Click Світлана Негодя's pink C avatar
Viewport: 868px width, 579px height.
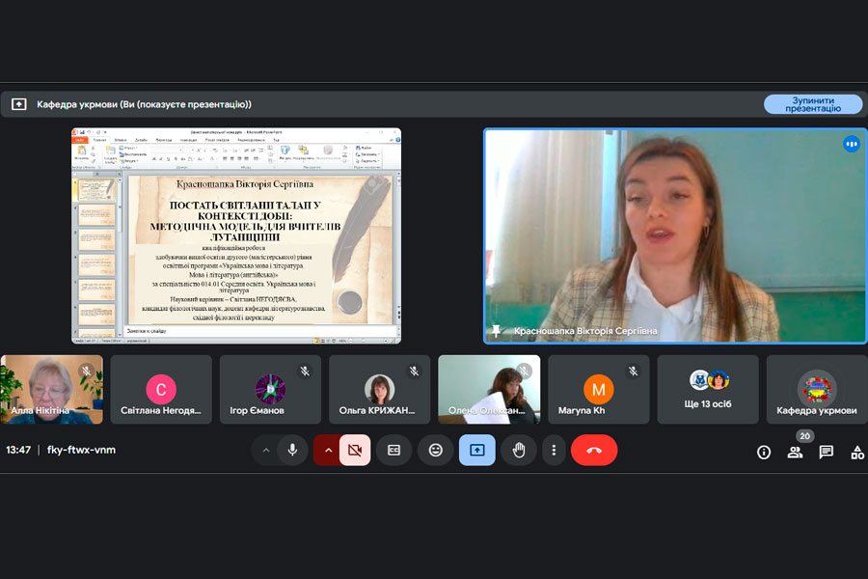pos(161,390)
